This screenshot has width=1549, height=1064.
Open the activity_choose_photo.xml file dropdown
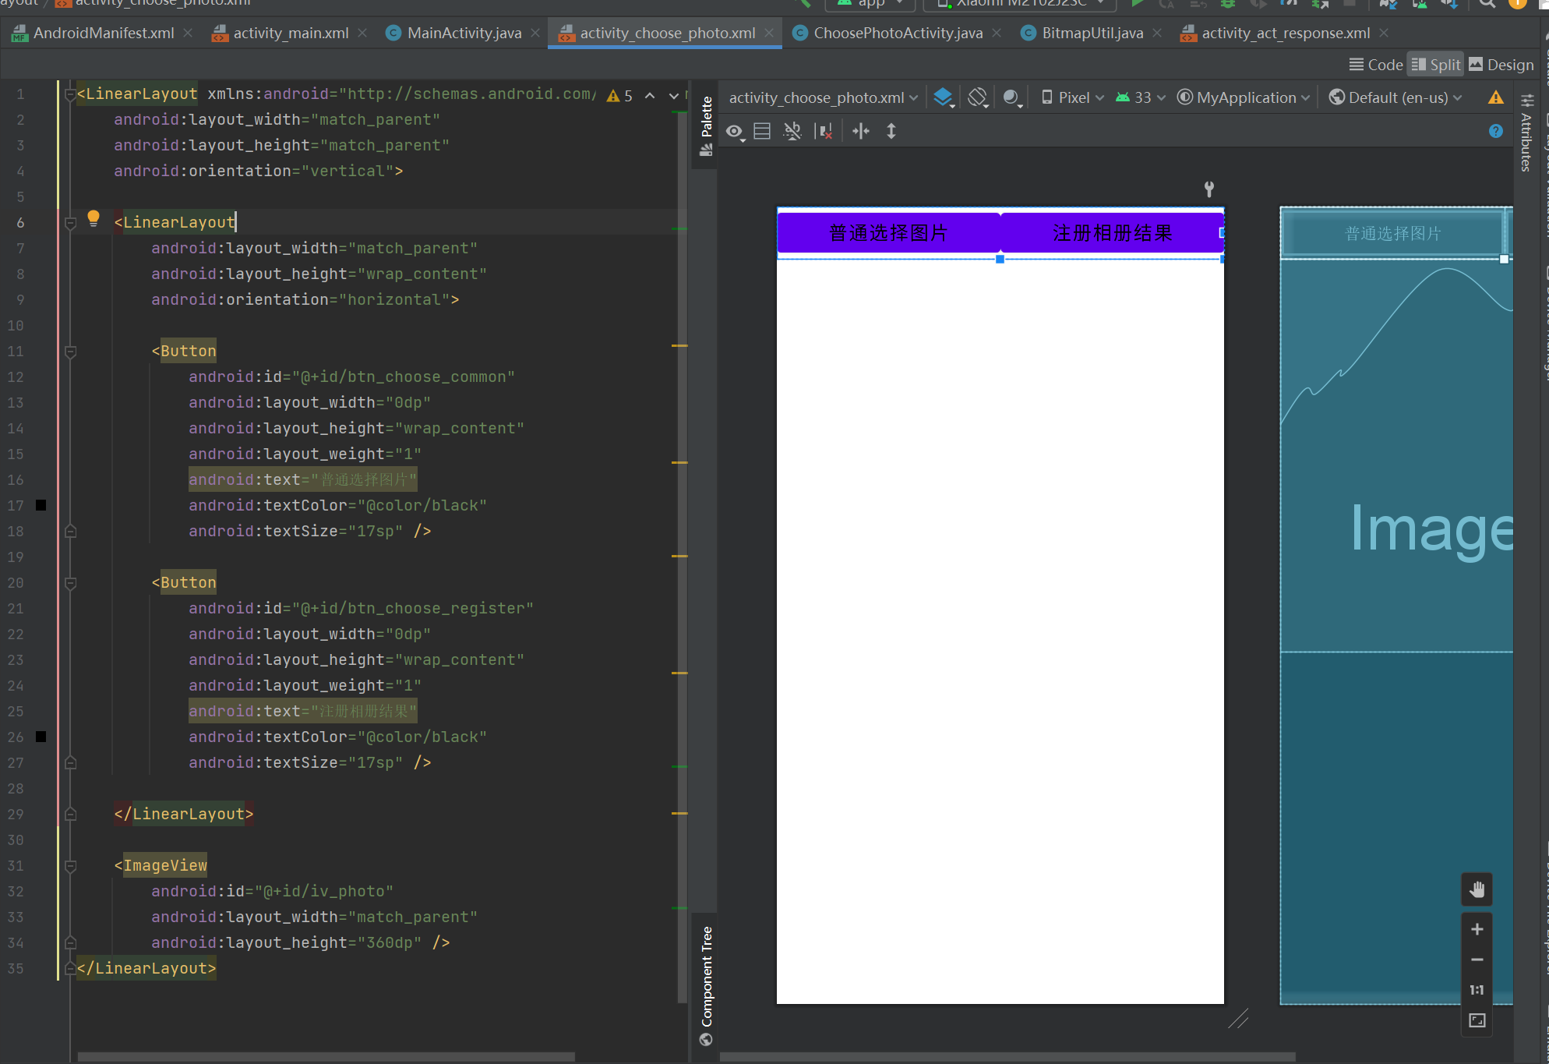[824, 97]
